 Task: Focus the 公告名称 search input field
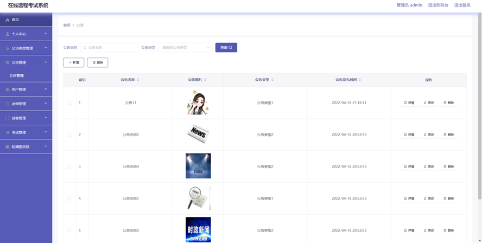click(x=111, y=48)
